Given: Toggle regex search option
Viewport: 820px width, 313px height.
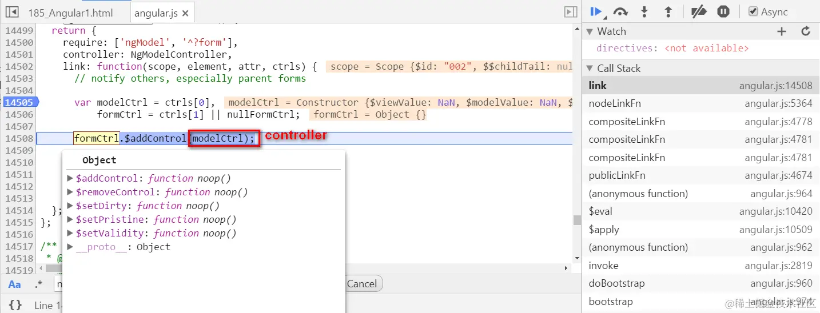Looking at the screenshot, I should click(x=38, y=284).
